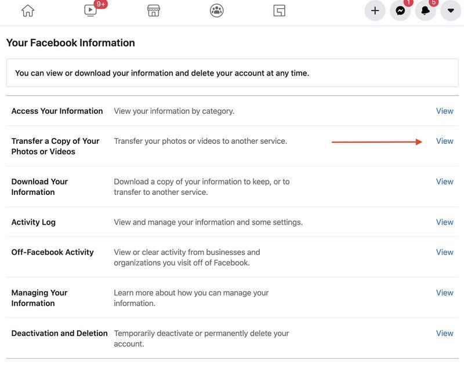Click the Create plus icon
This screenshot has width=464, height=365.
pos(375,10)
